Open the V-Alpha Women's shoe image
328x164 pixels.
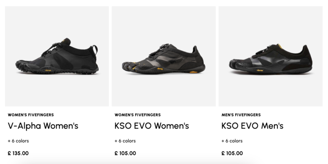click(57, 56)
